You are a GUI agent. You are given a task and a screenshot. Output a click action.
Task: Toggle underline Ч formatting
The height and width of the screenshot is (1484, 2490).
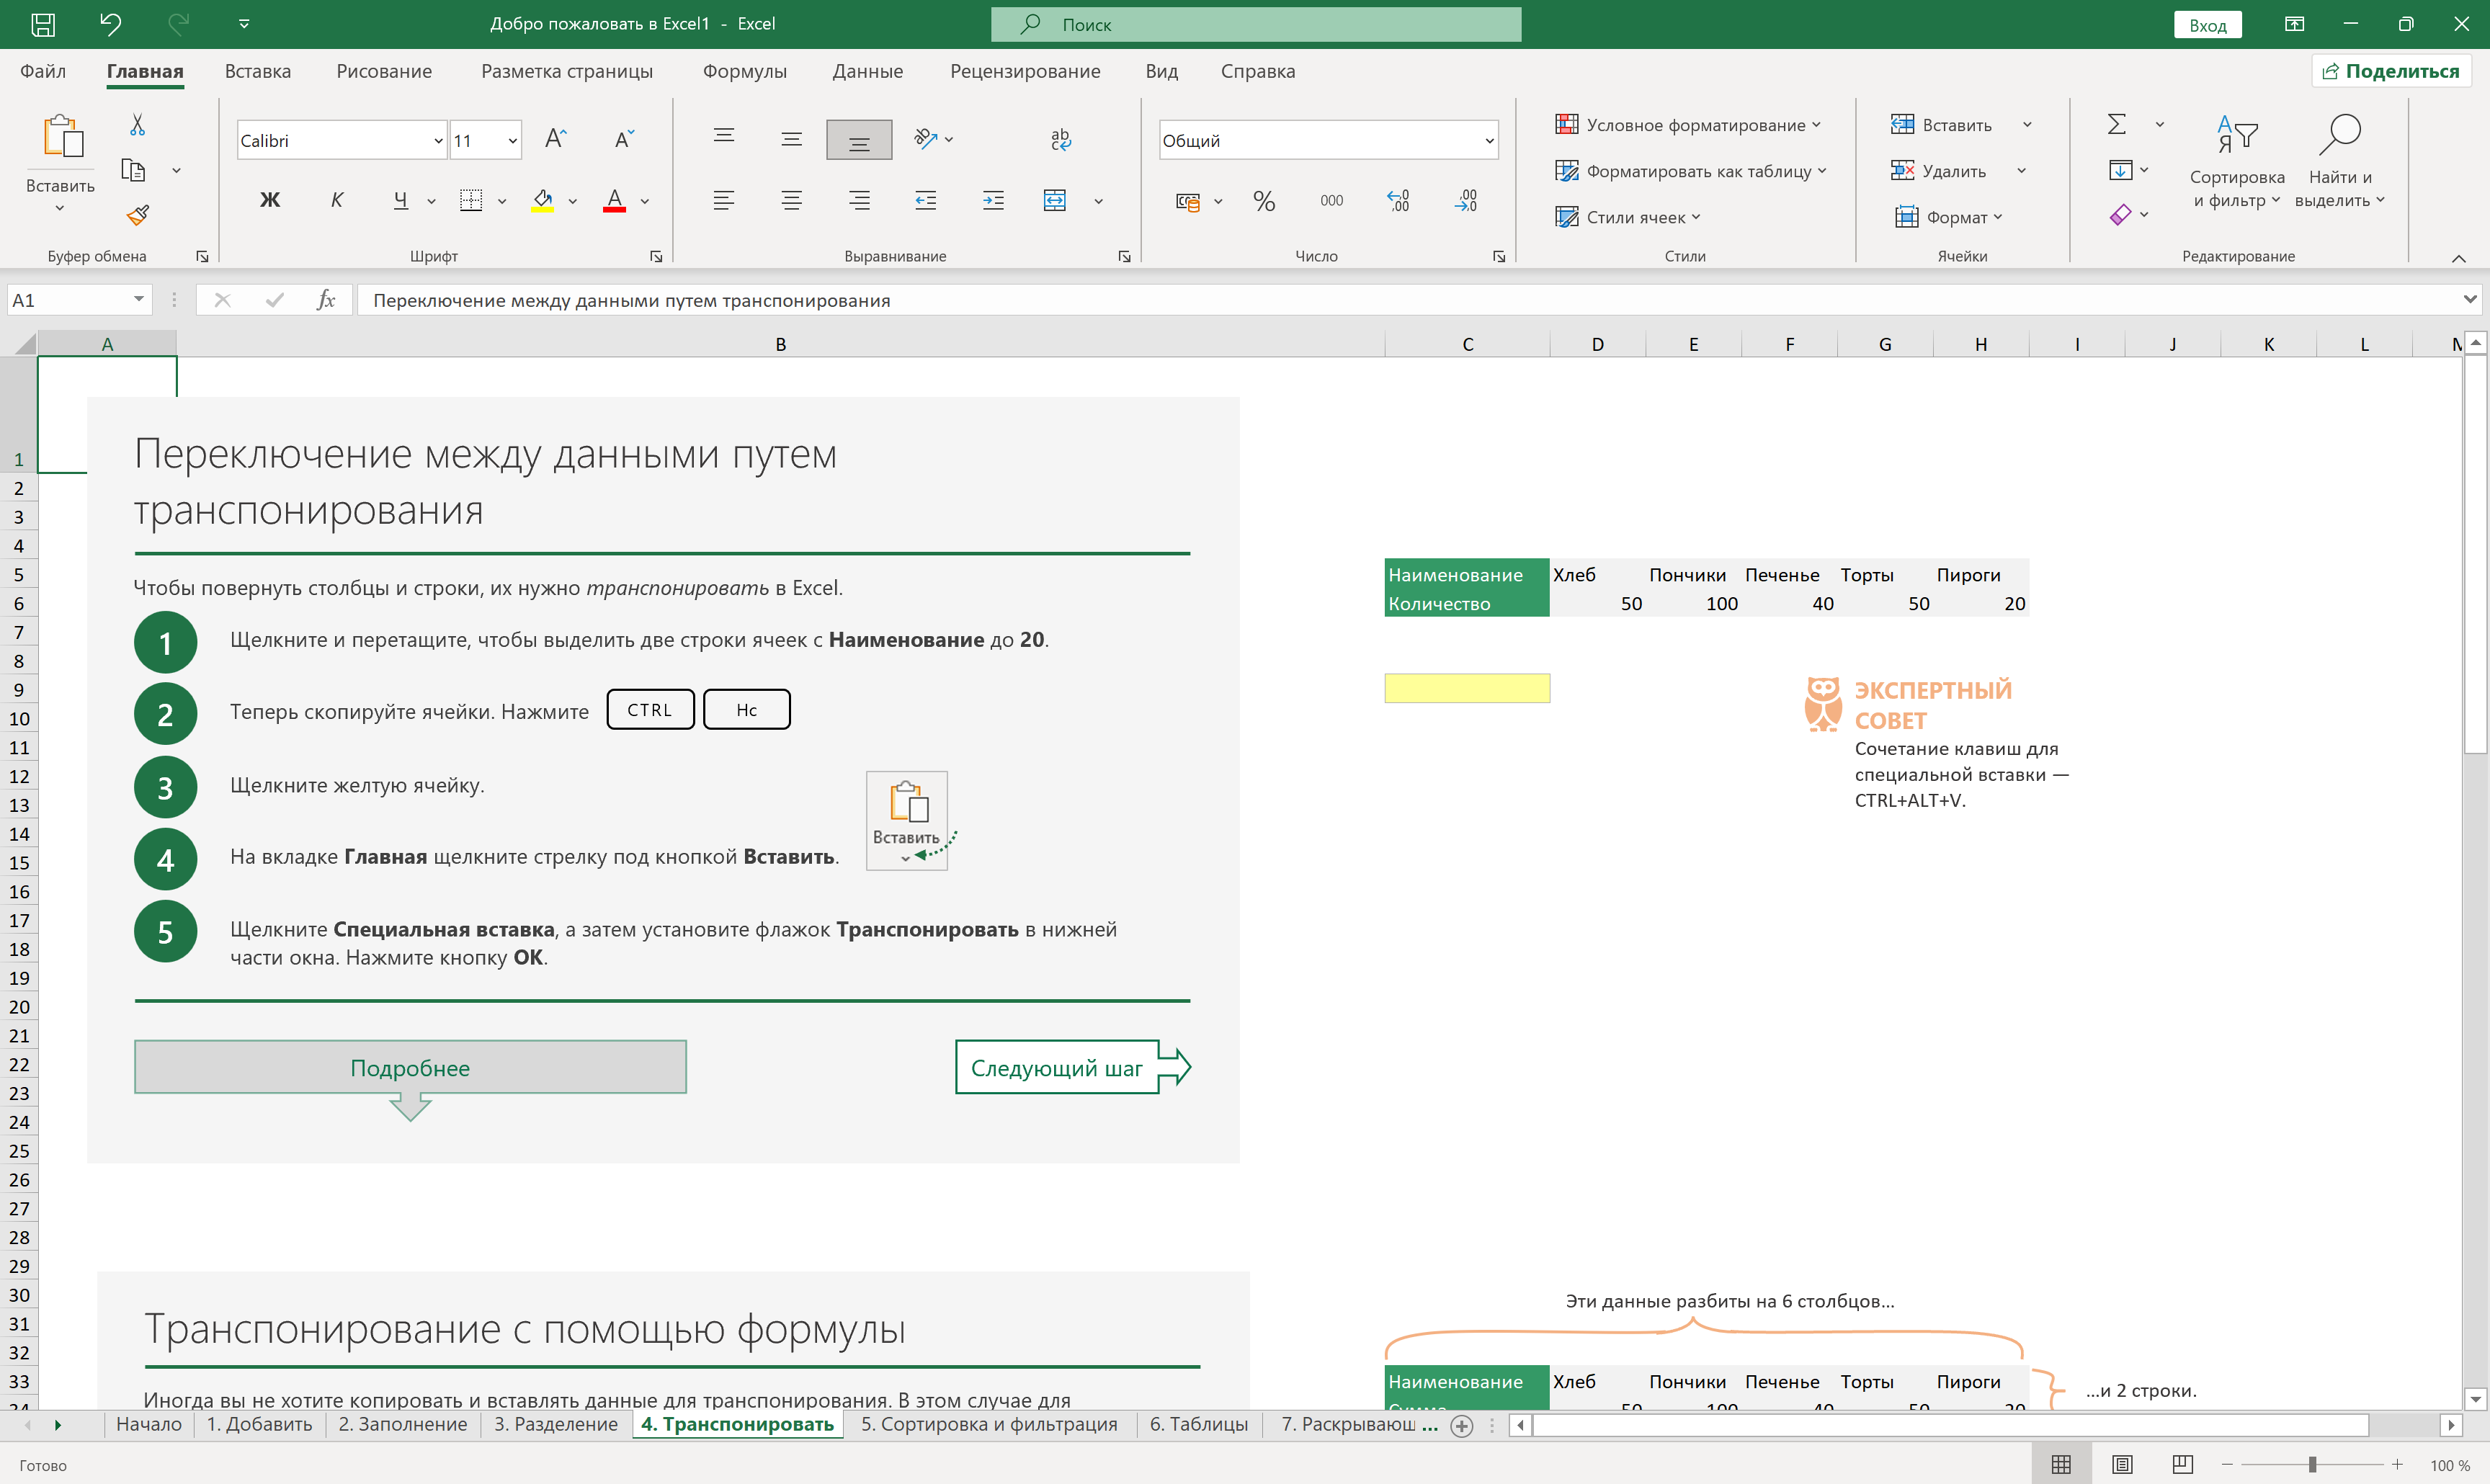400,200
